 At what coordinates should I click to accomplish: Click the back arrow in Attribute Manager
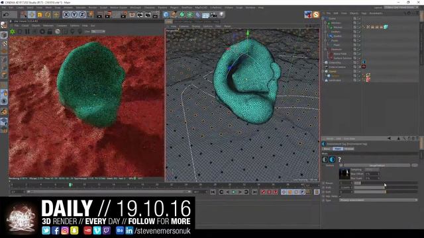click(389, 138)
